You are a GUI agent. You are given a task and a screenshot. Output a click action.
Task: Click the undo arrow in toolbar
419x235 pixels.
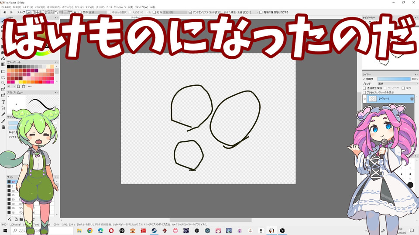click(x=5, y=12)
